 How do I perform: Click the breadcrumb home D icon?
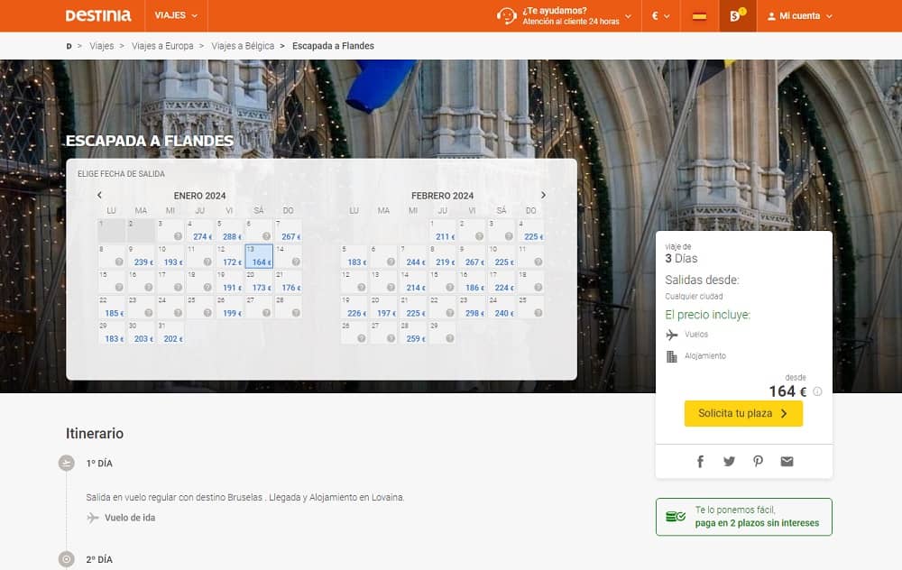click(69, 46)
